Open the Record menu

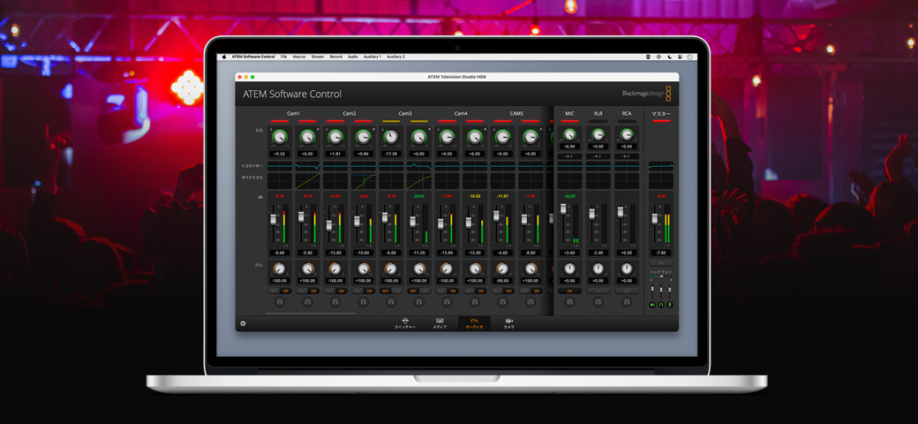[x=336, y=57]
